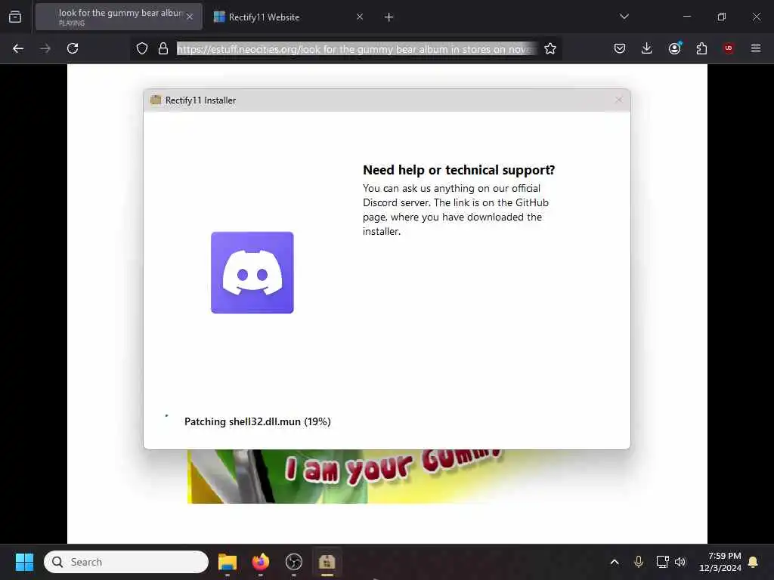This screenshot has width=774, height=580.
Task: Open the notifications bell
Action: tap(754, 562)
